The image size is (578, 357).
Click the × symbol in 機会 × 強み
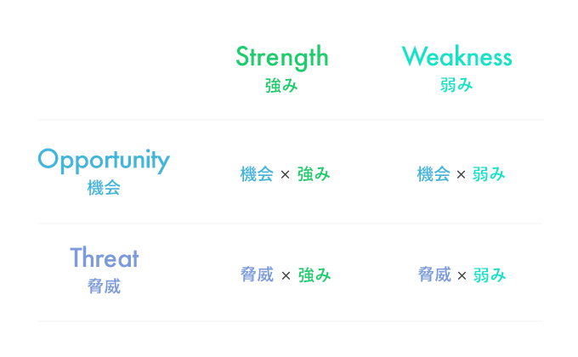coord(285,174)
